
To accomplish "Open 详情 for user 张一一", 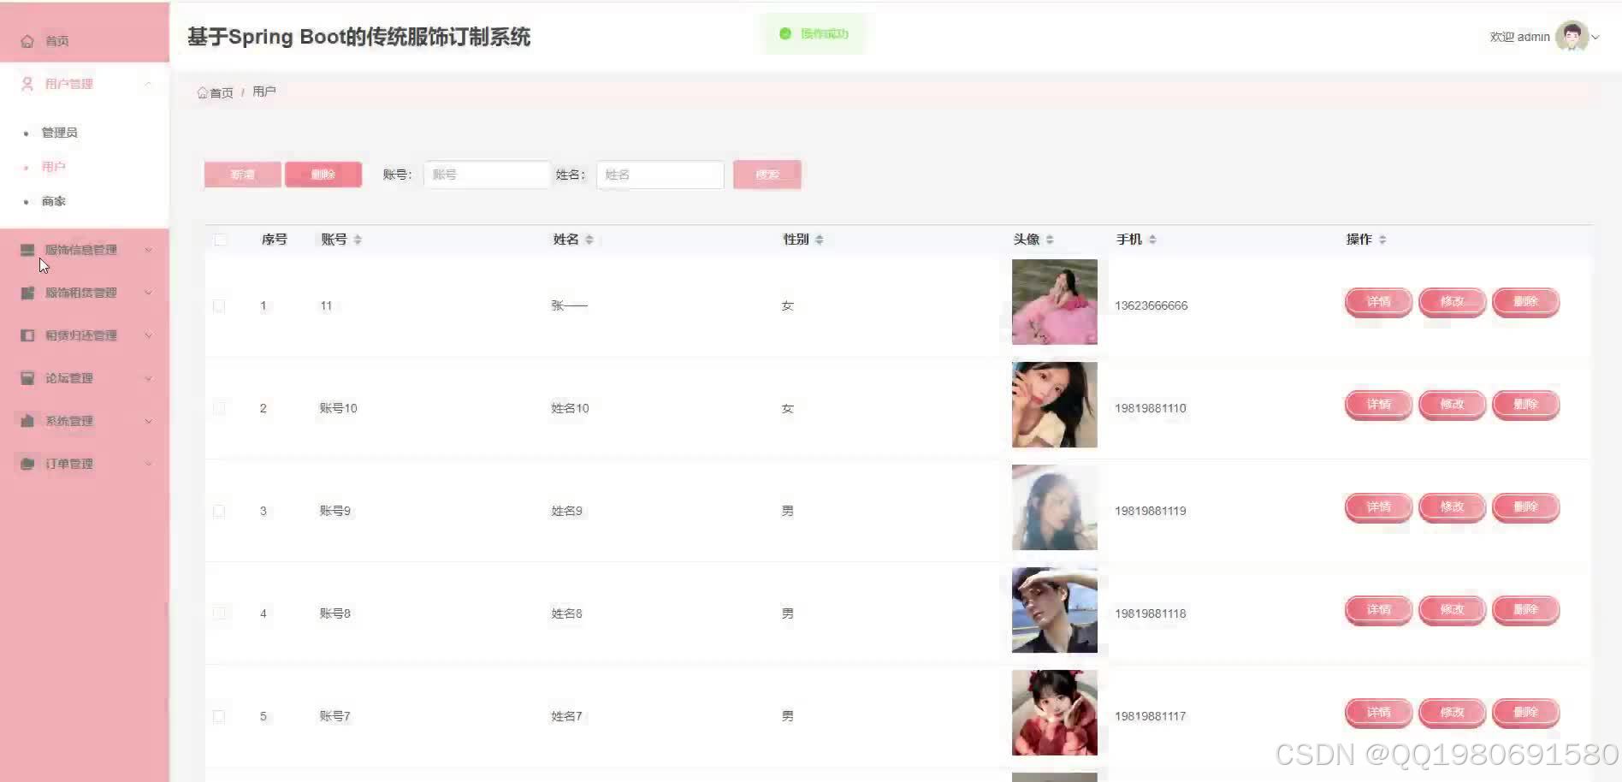I will tap(1378, 302).
